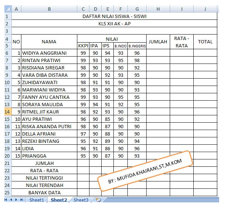Select the MARWIANI WIDIYA cell

tap(49, 90)
